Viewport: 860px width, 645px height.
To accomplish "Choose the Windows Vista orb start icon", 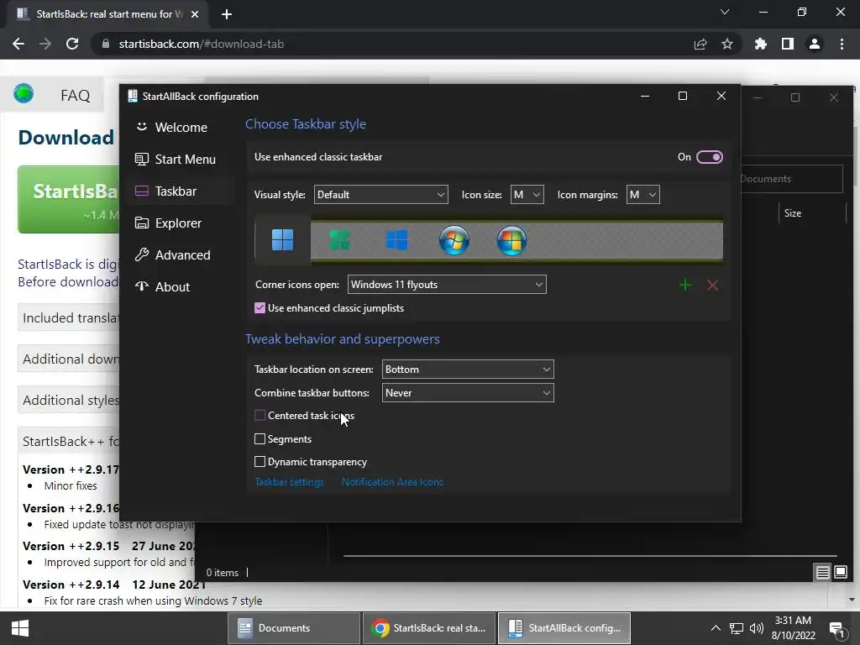I will 511,239.
